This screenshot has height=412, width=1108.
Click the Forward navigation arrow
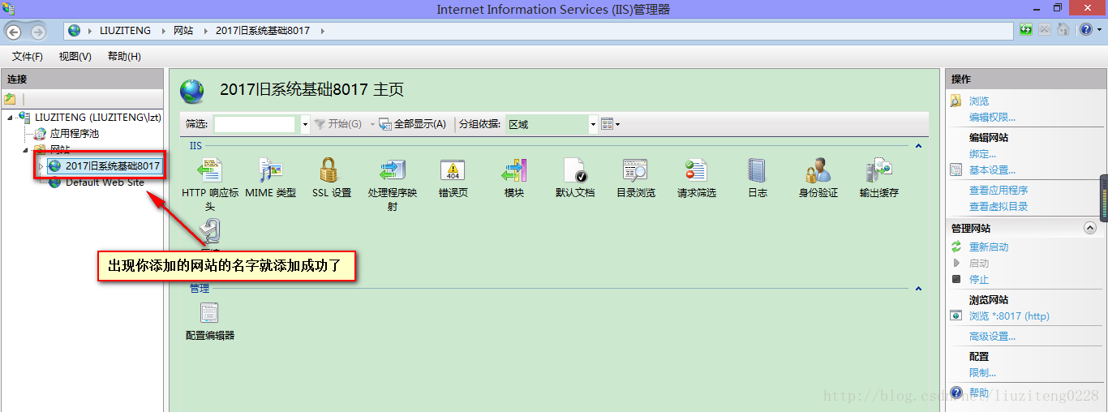(38, 32)
